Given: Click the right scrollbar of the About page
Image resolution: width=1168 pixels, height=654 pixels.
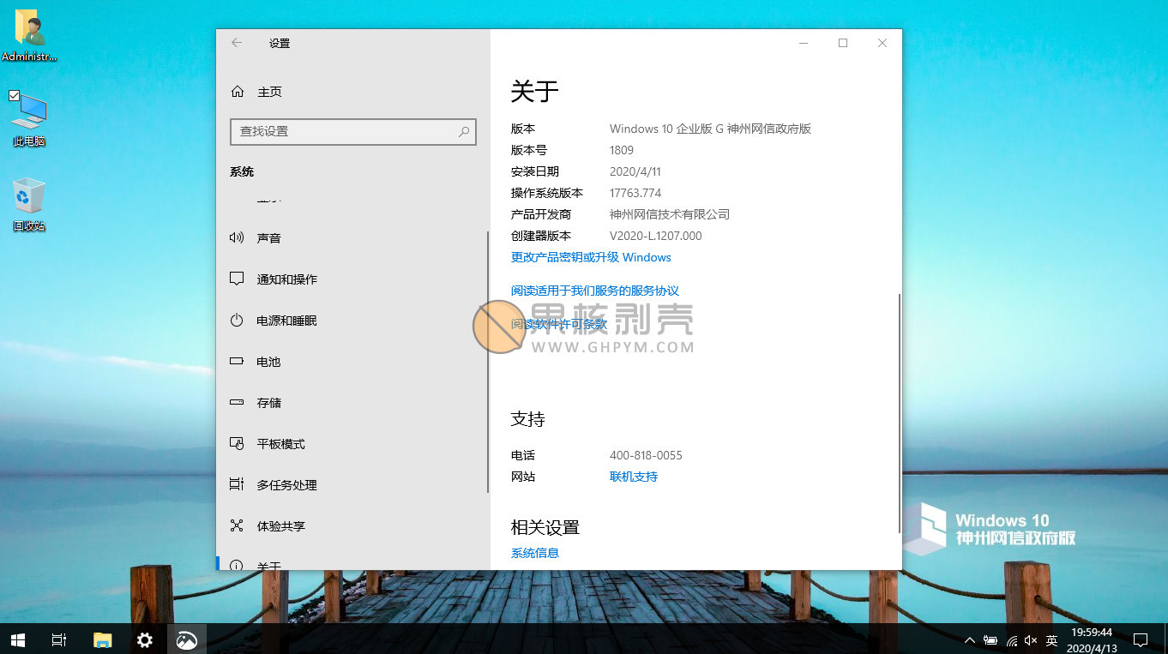Looking at the screenshot, I should coord(899,411).
